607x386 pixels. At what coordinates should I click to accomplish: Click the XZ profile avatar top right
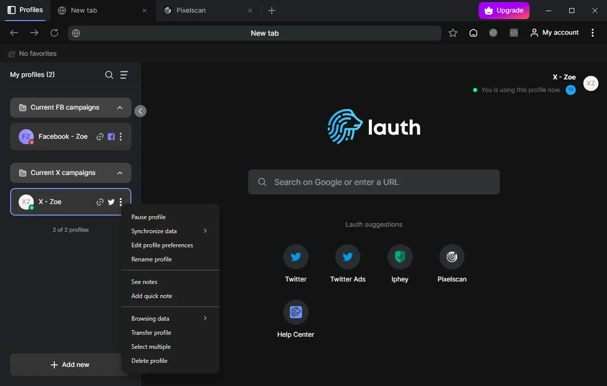click(x=591, y=83)
